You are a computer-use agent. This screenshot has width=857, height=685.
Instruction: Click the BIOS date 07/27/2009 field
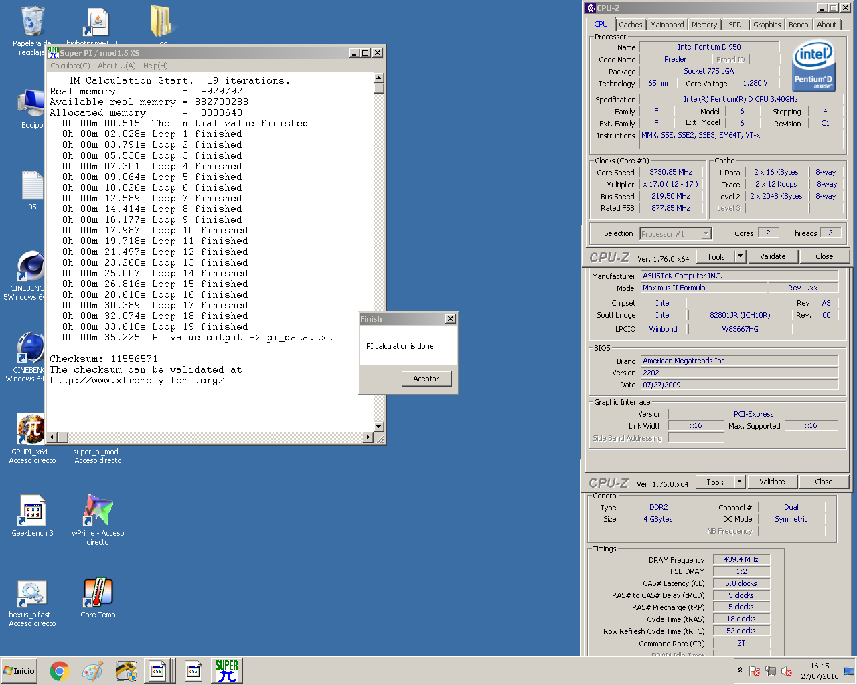tap(739, 385)
